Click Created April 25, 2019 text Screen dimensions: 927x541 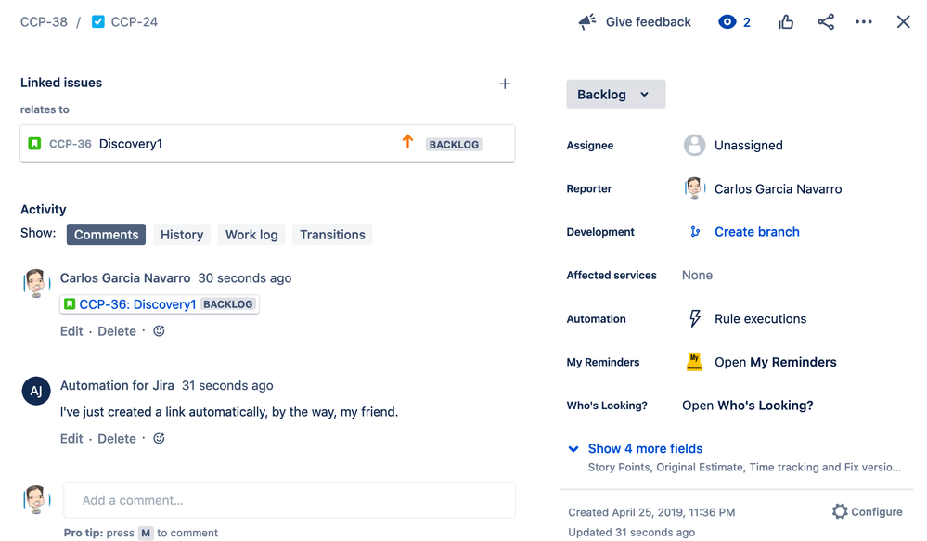pos(651,512)
